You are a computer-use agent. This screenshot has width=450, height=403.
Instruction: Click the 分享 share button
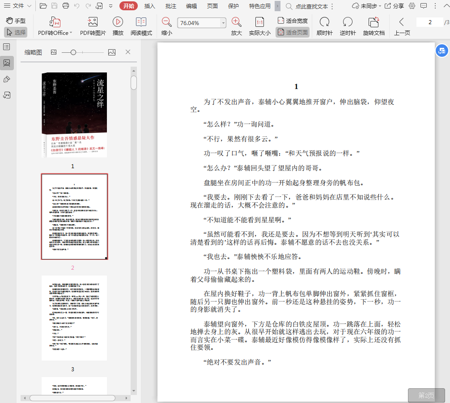[395, 6]
